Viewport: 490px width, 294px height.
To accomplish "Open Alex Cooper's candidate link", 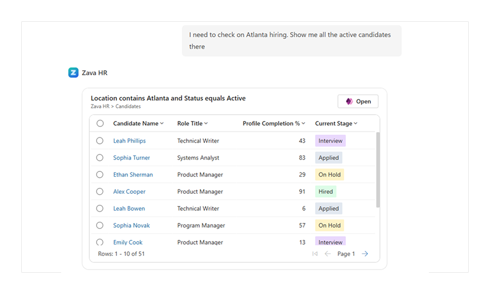I will [129, 192].
